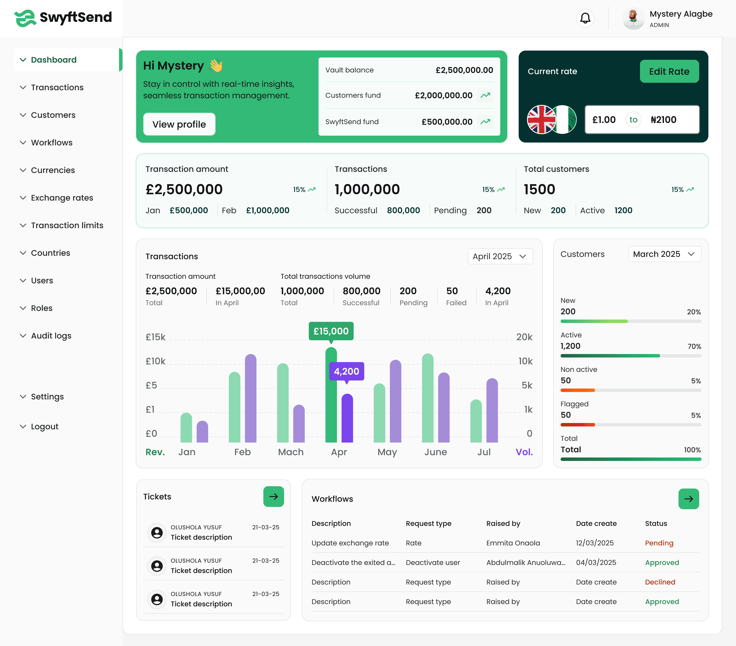736x646 pixels.
Task: Expand the Workflows sidebar chevron
Action: click(23, 143)
